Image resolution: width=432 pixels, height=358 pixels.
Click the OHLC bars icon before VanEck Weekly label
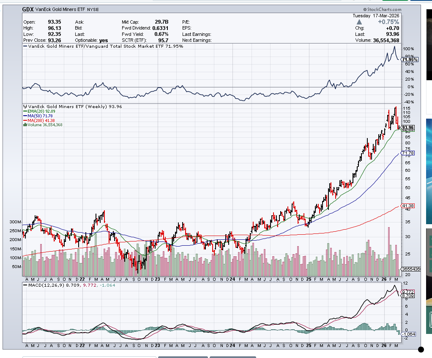(x=25, y=107)
